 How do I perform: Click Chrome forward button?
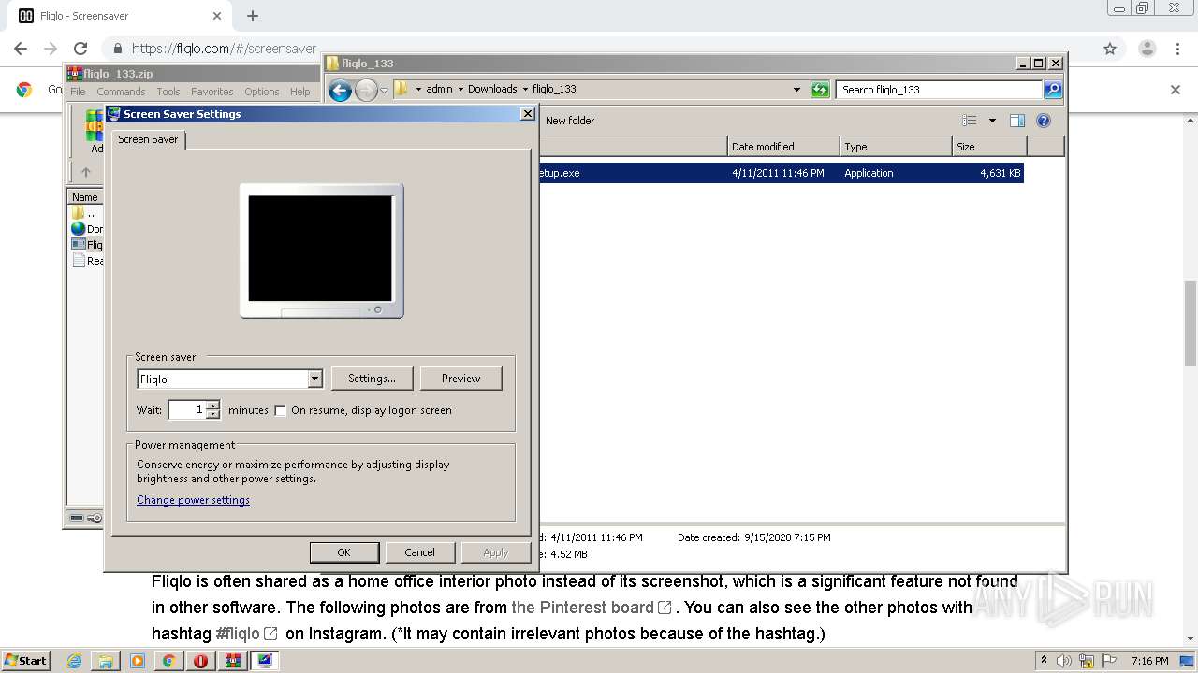coord(51,49)
